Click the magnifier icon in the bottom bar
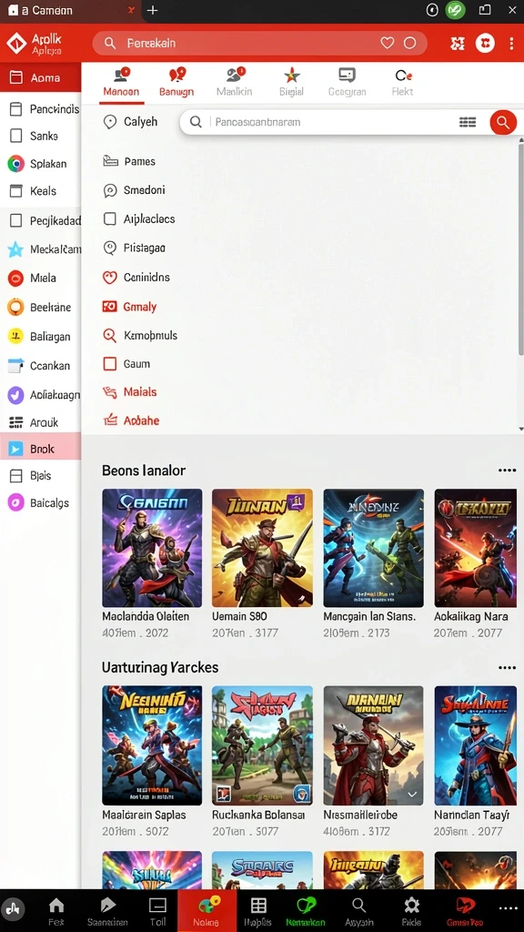Image resolution: width=524 pixels, height=932 pixels. pyautogui.click(x=358, y=906)
